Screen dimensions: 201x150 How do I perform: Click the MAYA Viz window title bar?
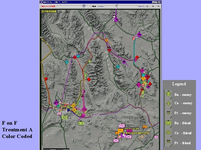point(100,2)
